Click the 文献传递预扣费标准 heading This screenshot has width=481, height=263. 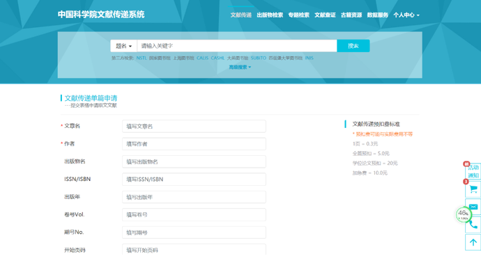pos(376,124)
